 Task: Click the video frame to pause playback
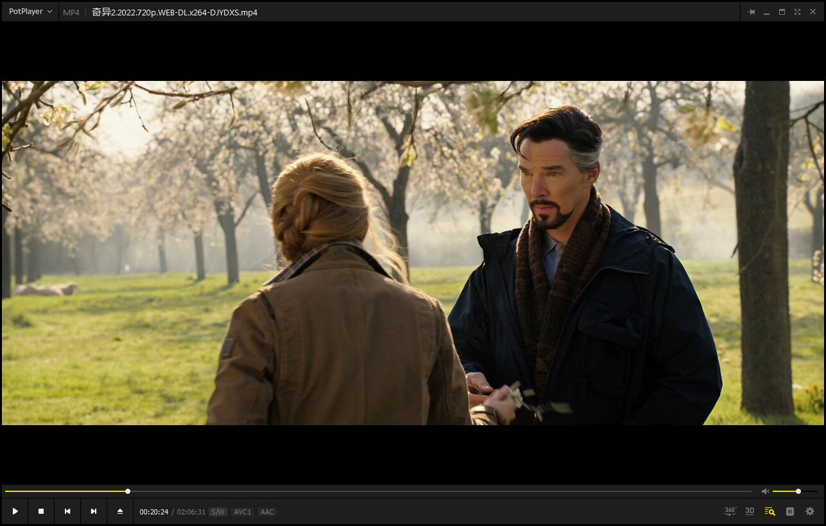coord(412,252)
